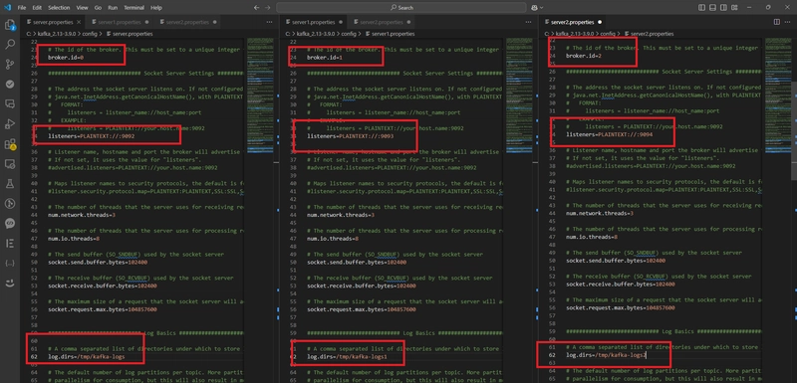Click line number 44 in first editor
797x383 pixels.
34,215
